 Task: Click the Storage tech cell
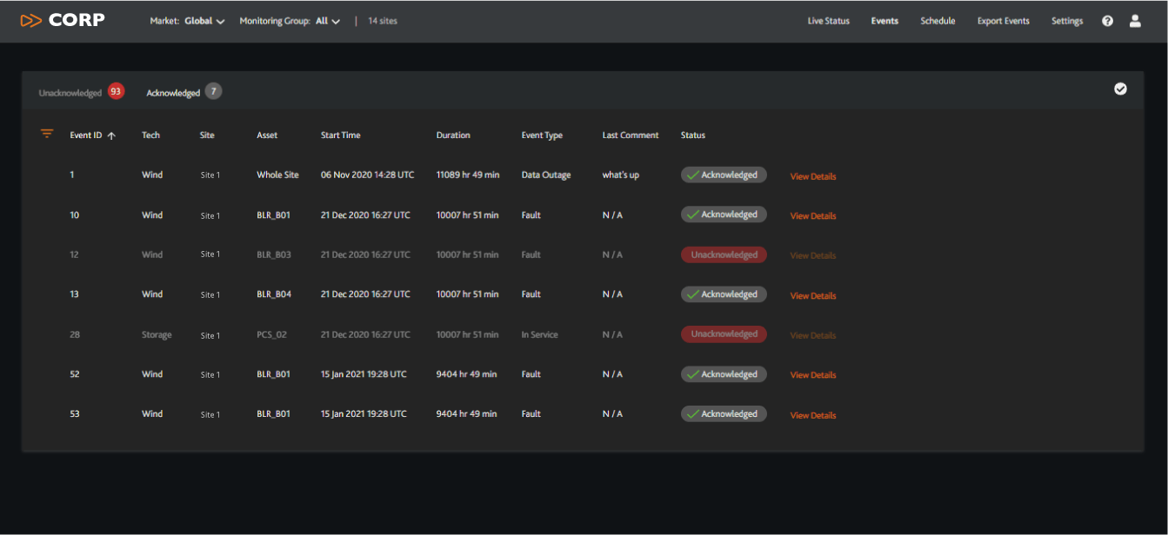pyautogui.click(x=157, y=335)
